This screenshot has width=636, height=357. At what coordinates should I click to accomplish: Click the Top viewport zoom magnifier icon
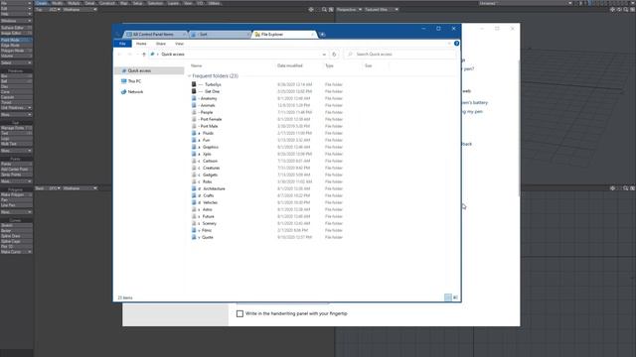[324, 9]
